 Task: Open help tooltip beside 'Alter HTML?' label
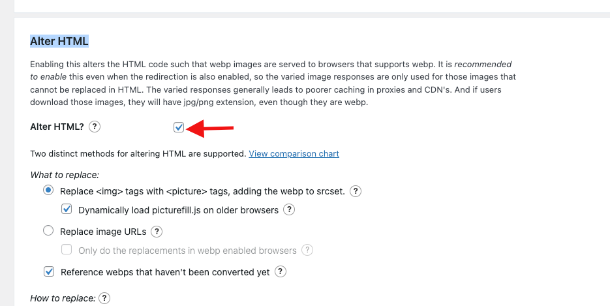[x=95, y=127]
